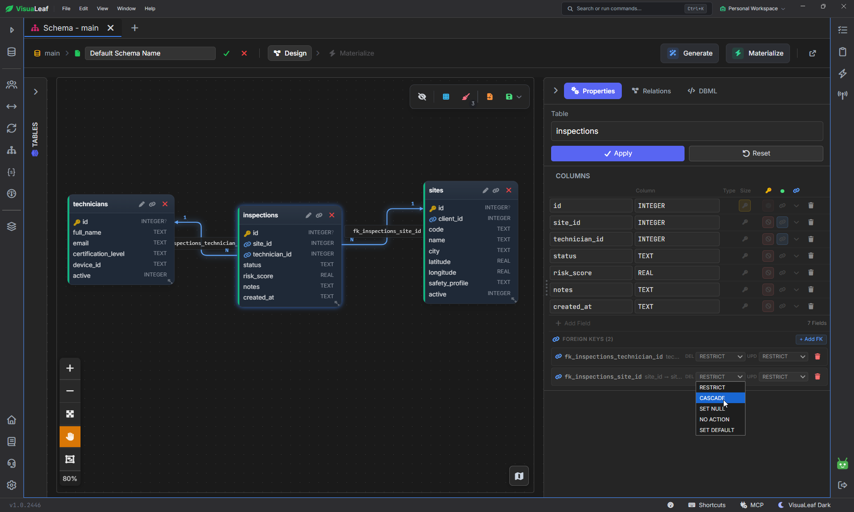Image resolution: width=854 pixels, height=512 pixels.
Task: Click the Reset button
Action: tap(756, 153)
